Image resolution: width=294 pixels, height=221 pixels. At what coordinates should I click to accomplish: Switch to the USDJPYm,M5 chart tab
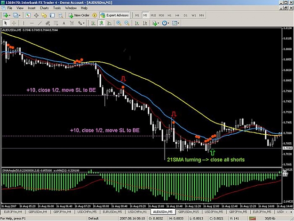pos(214,212)
